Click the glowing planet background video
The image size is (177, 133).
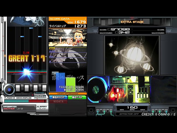(132, 55)
